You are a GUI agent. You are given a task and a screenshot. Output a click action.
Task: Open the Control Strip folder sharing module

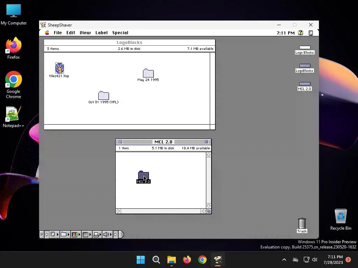click(65, 234)
